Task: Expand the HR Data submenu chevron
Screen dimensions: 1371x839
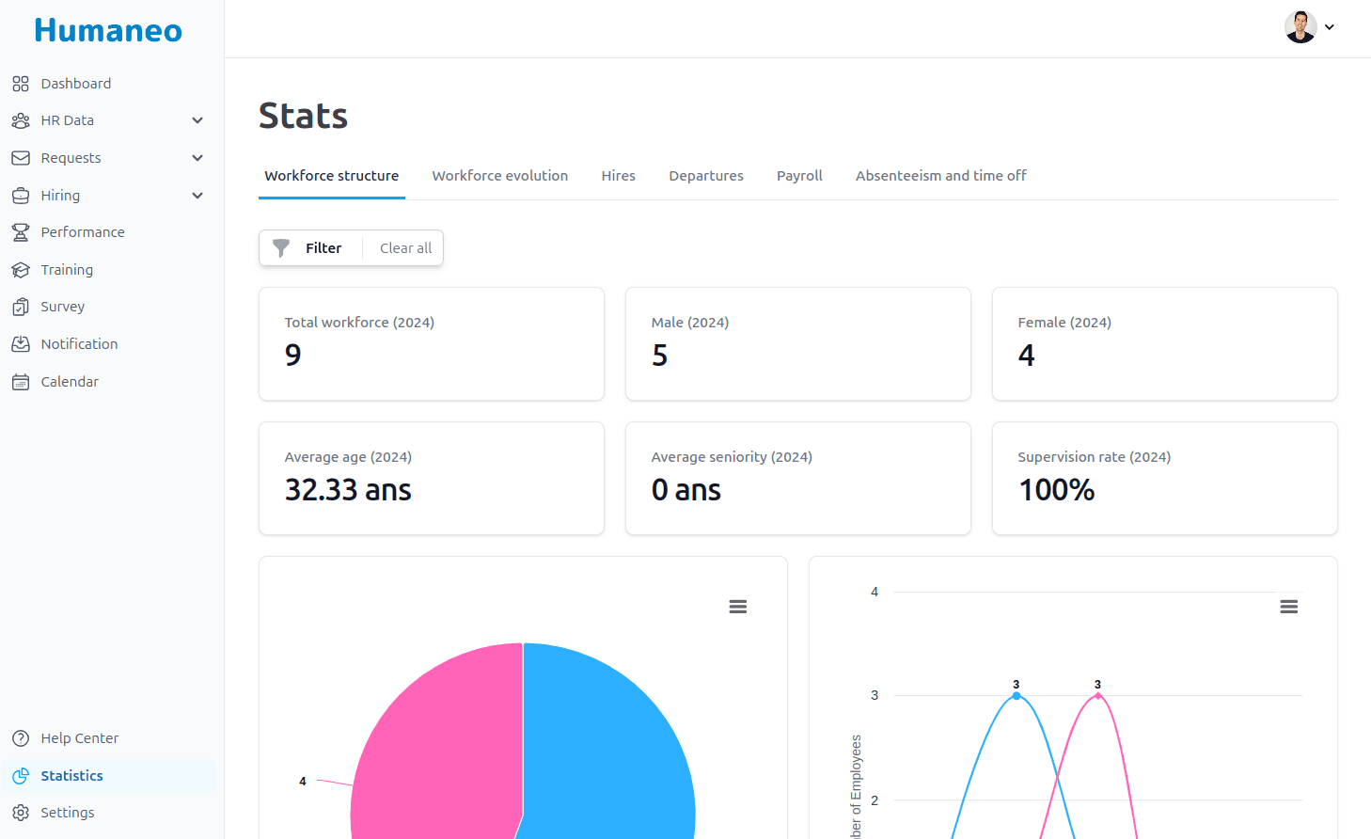Action: [x=197, y=120]
